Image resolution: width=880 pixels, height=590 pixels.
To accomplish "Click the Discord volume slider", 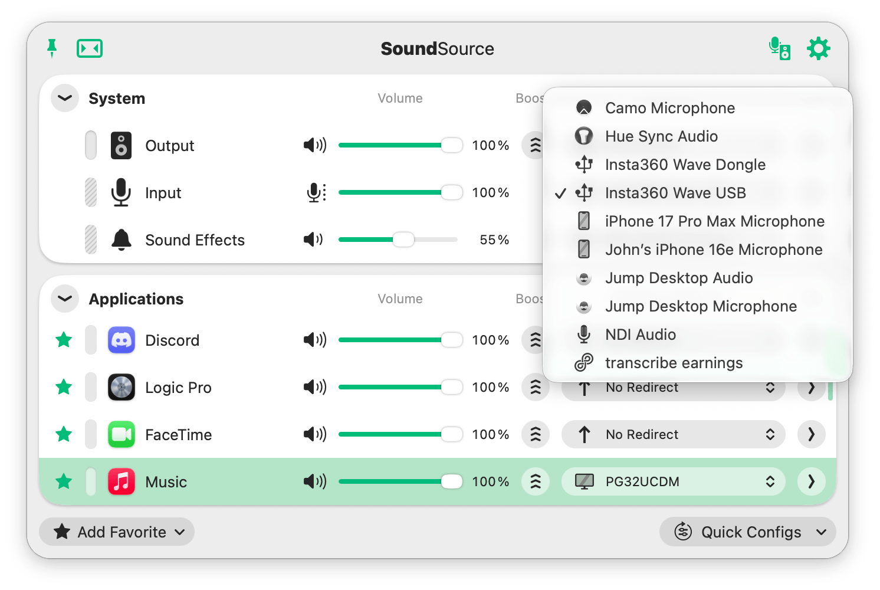I will (x=400, y=340).
